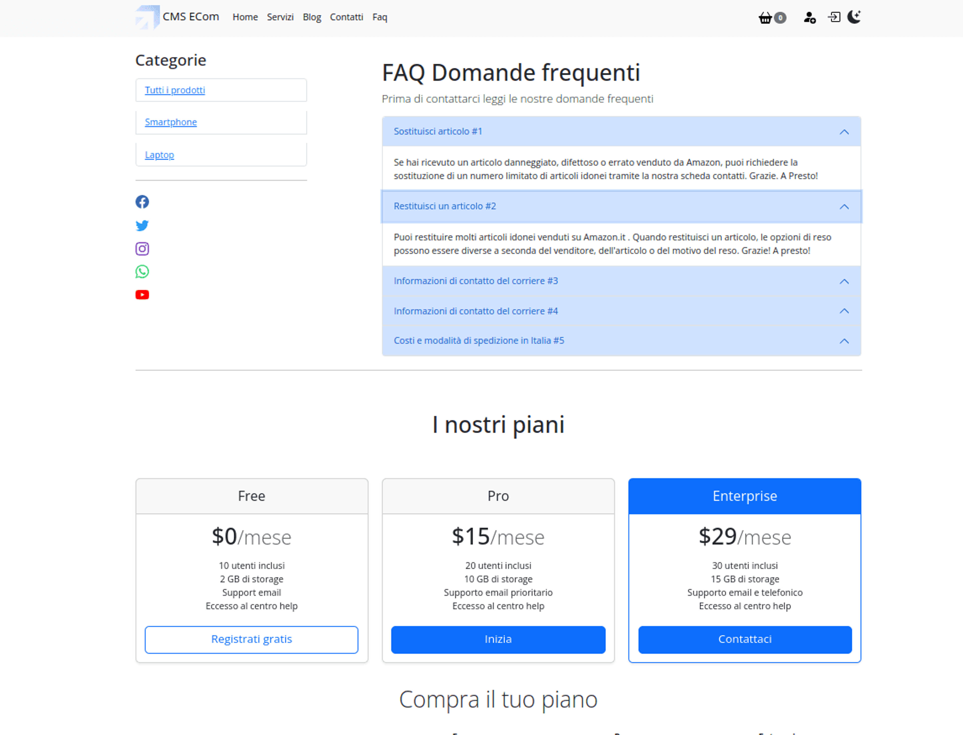
Task: Click '15 GB di storage' text
Action: (x=745, y=579)
